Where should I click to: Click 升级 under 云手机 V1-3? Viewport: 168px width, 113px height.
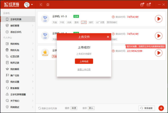point(62,22)
